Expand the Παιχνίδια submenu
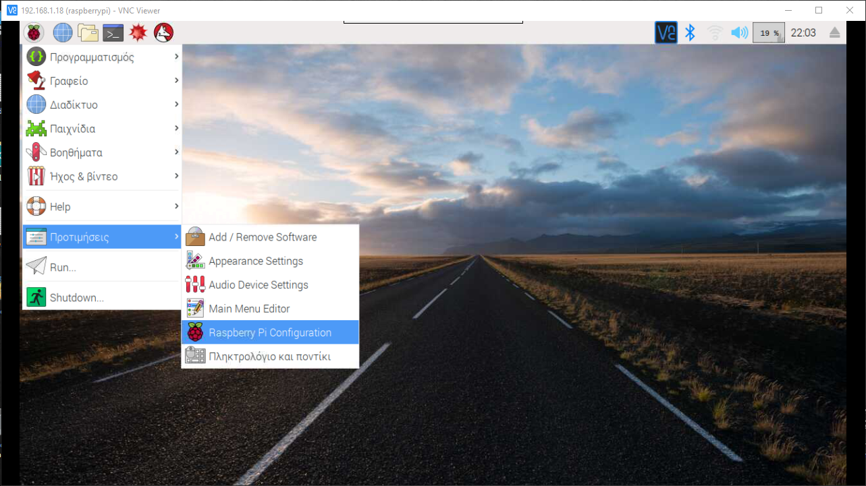866x486 pixels. tap(103, 129)
